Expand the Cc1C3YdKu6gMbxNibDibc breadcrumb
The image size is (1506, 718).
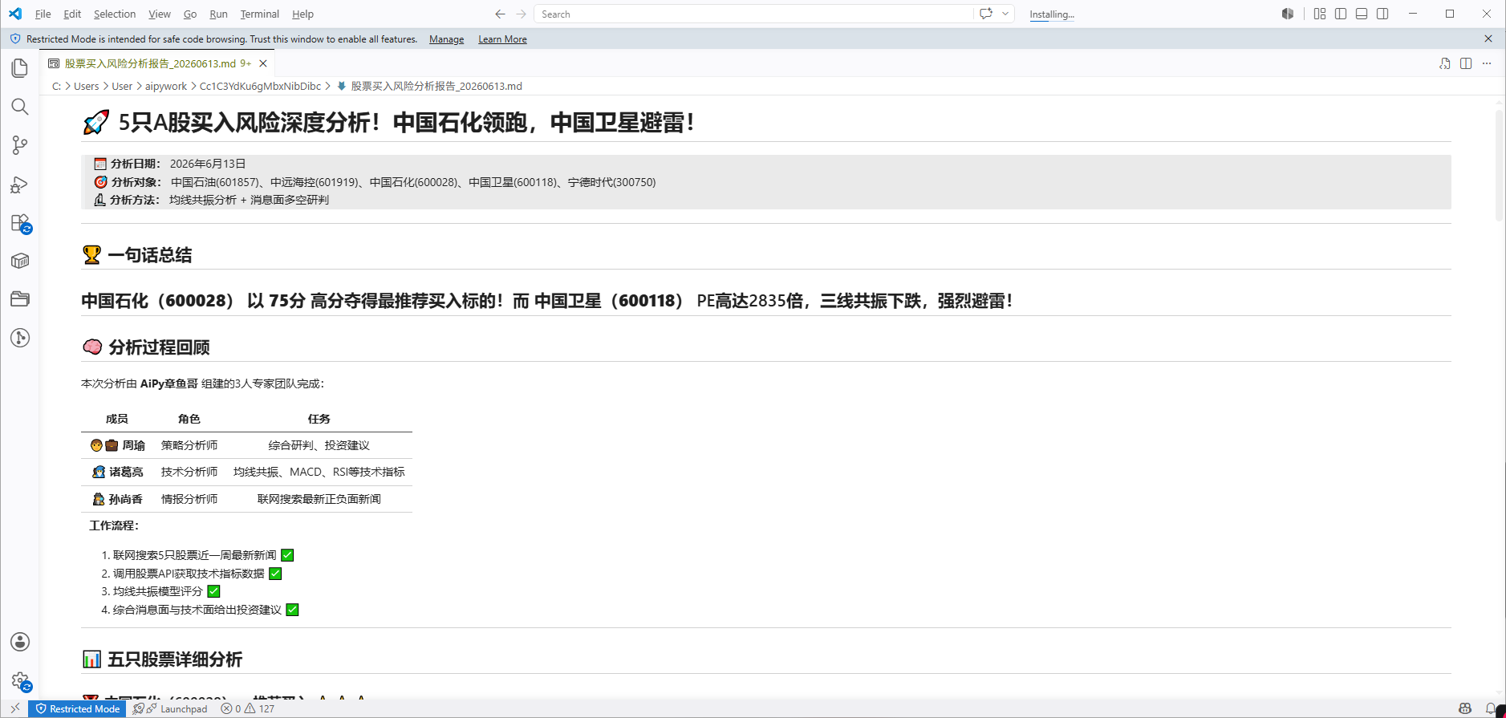tap(260, 86)
